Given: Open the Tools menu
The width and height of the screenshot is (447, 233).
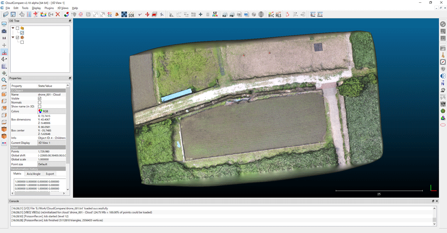Looking at the screenshot, I should coord(25,8).
